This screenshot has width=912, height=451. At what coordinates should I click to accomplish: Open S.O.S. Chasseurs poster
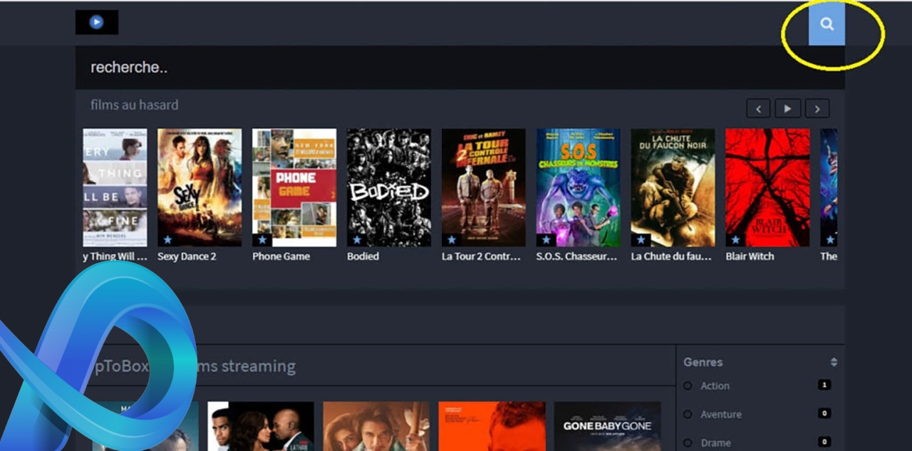[579, 187]
